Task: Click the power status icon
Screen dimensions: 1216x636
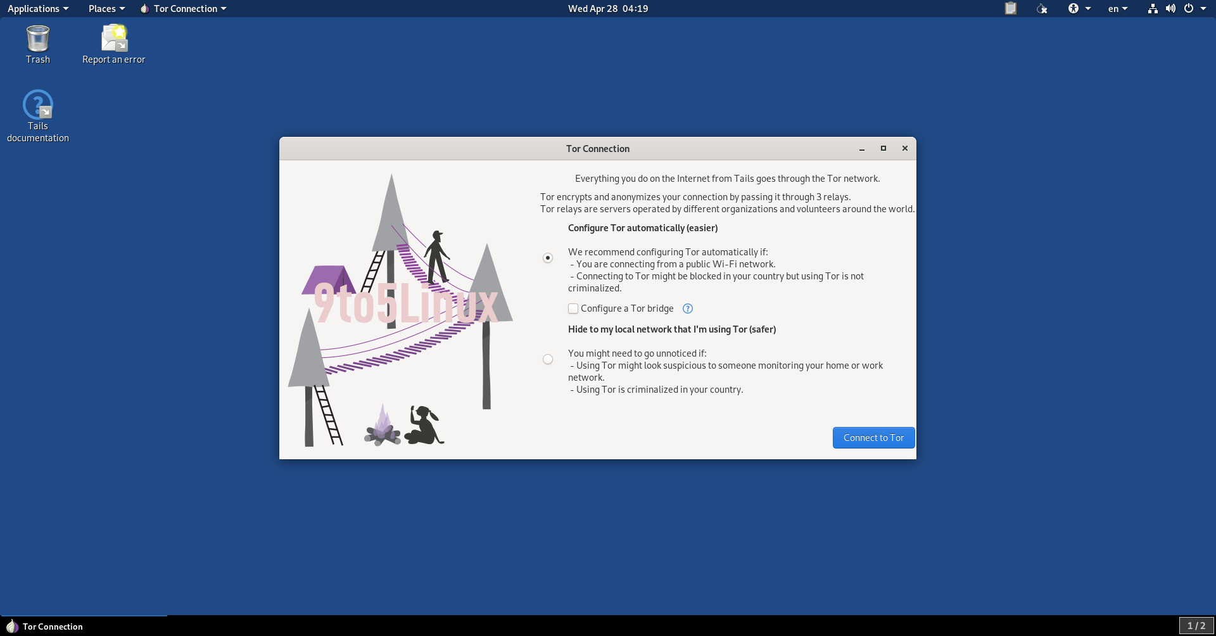Action: 1190,8
